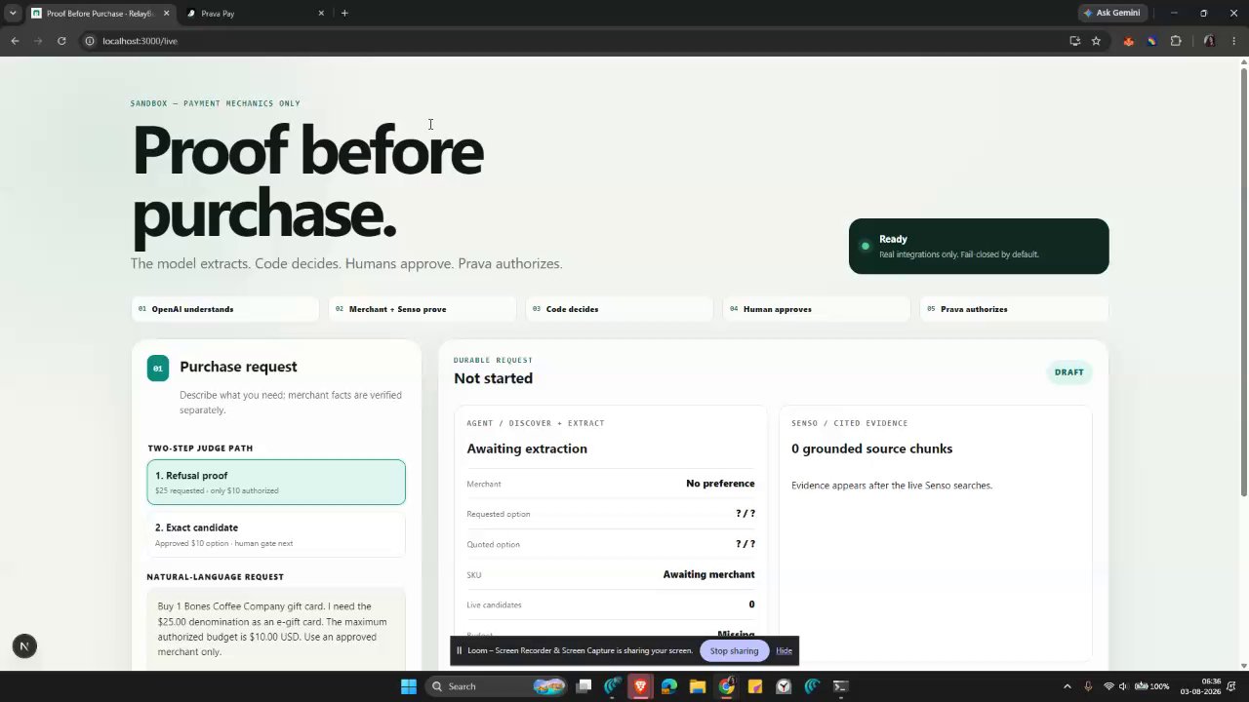View site information icon beside the URL
Viewport: 1249px width, 702px height.
89,41
